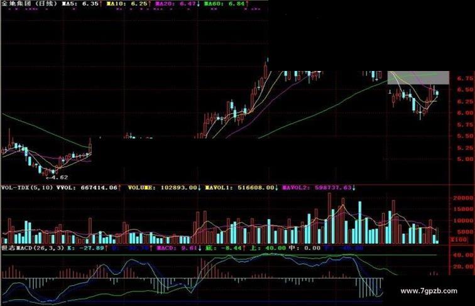This screenshot has width=475, height=306.
Task: Select the MA5: 6.35 indicator value
Action: (82, 4)
